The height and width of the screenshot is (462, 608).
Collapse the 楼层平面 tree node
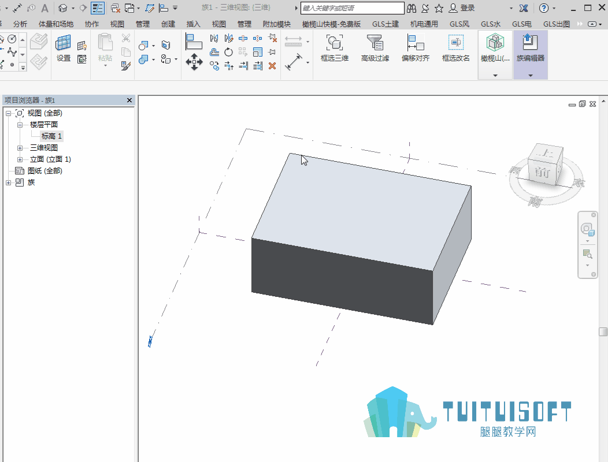tap(20, 125)
